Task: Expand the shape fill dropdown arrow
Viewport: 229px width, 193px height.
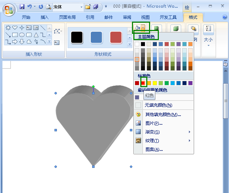Action: pos(143,28)
